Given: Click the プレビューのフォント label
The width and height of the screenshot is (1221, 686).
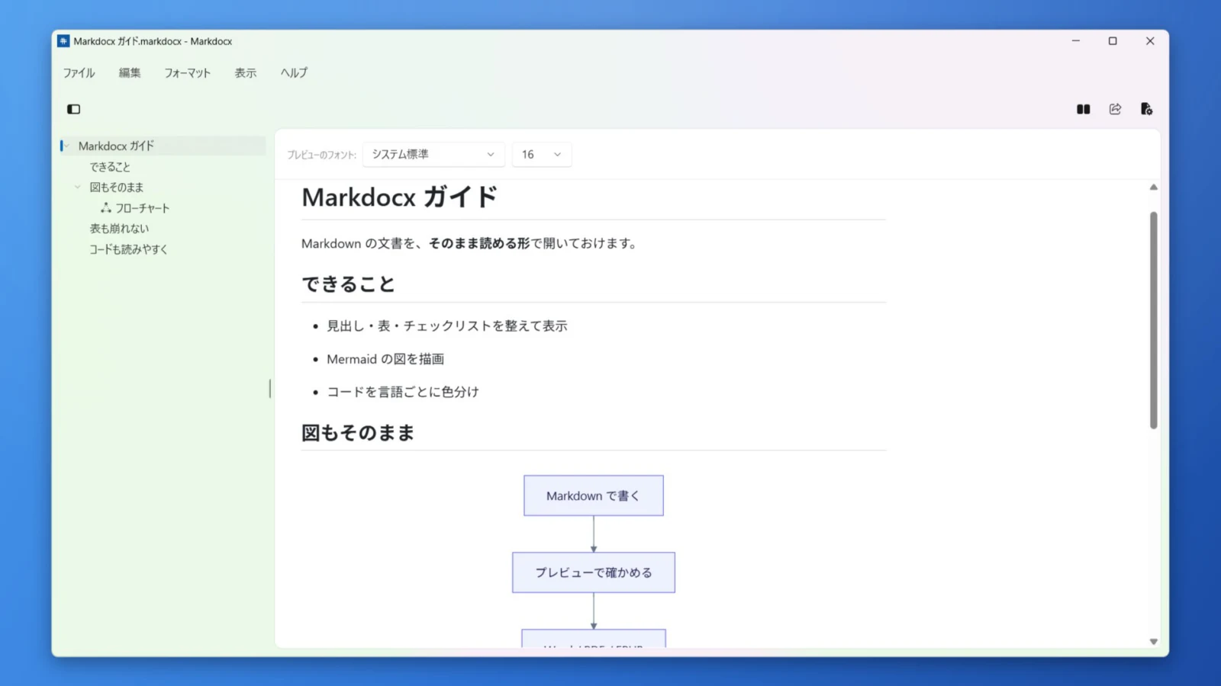Looking at the screenshot, I should 321,155.
